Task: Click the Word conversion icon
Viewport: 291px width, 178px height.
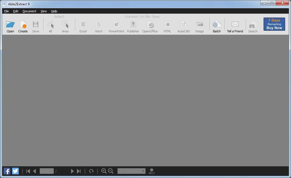Action: [98, 26]
